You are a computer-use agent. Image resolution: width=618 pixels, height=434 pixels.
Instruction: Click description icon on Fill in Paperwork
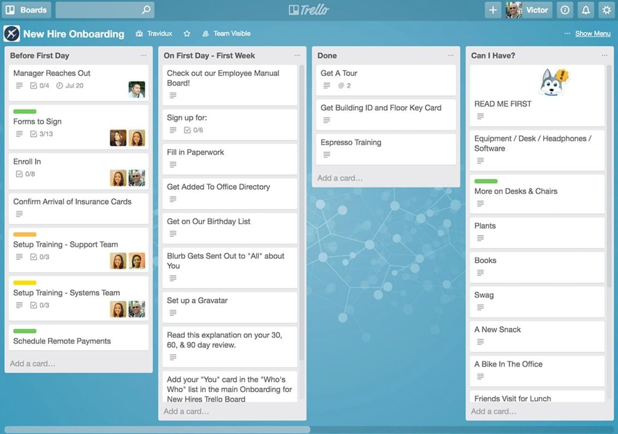pyautogui.click(x=173, y=165)
